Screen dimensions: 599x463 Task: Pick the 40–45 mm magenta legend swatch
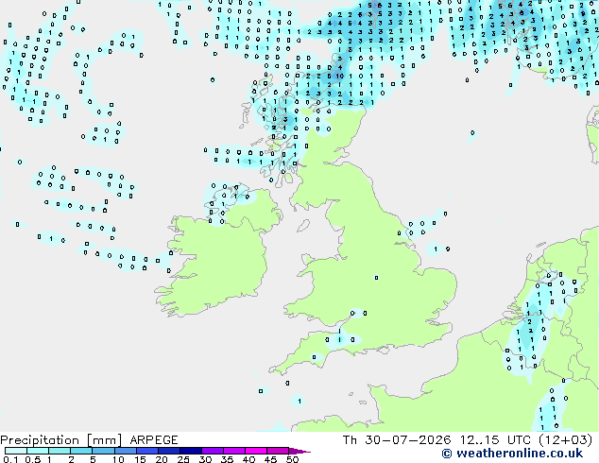click(x=256, y=451)
